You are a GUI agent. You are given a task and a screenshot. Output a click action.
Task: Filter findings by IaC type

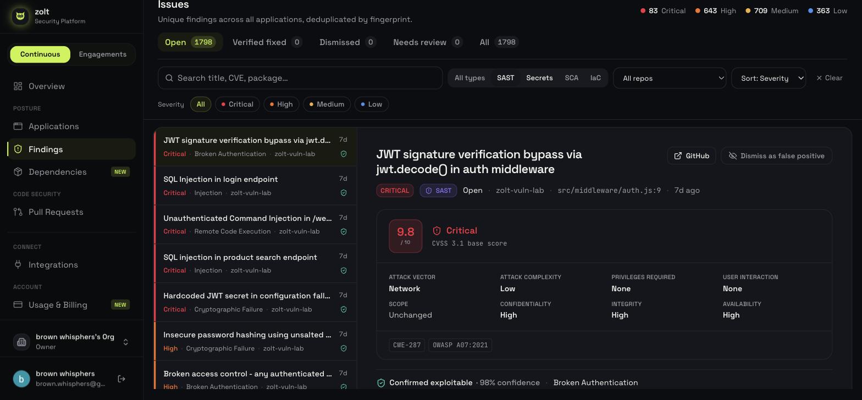coord(595,78)
